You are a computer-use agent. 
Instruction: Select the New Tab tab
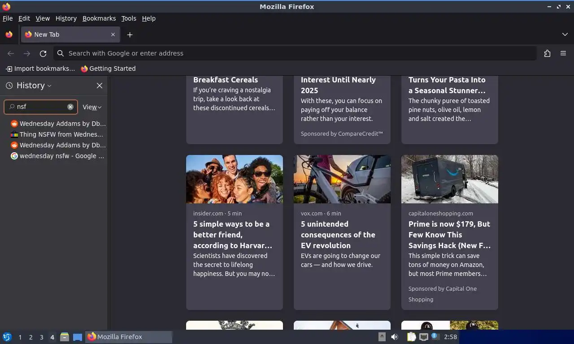tap(70, 34)
